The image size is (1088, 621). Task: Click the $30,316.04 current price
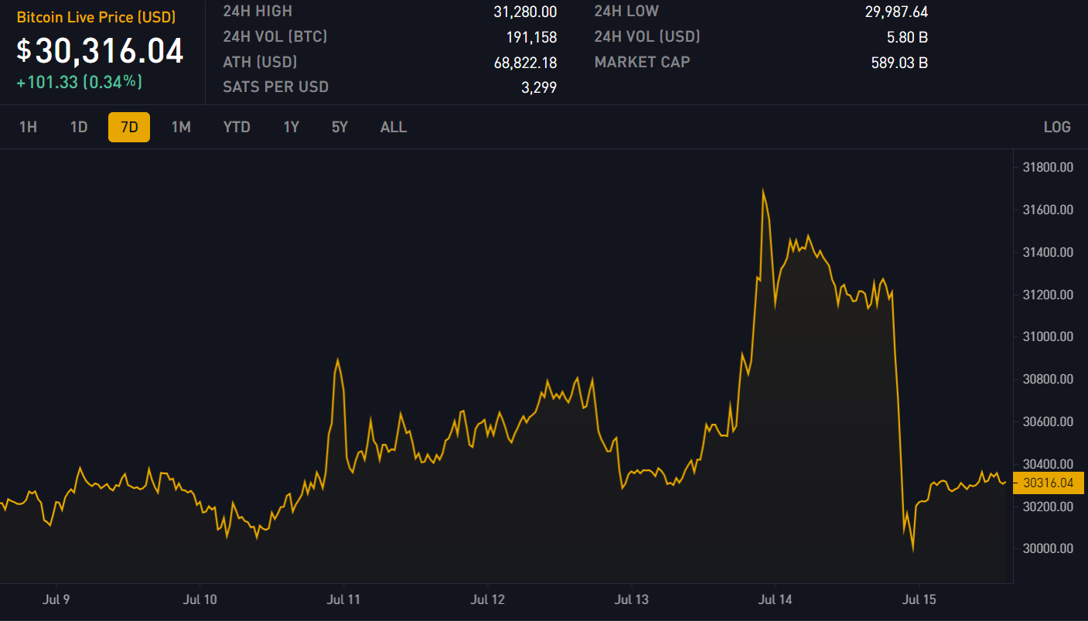101,51
